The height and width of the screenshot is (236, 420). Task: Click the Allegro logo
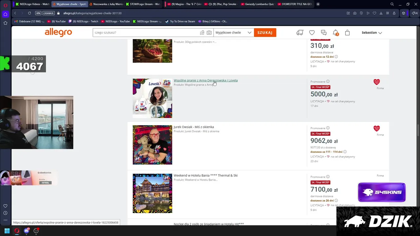click(58, 32)
